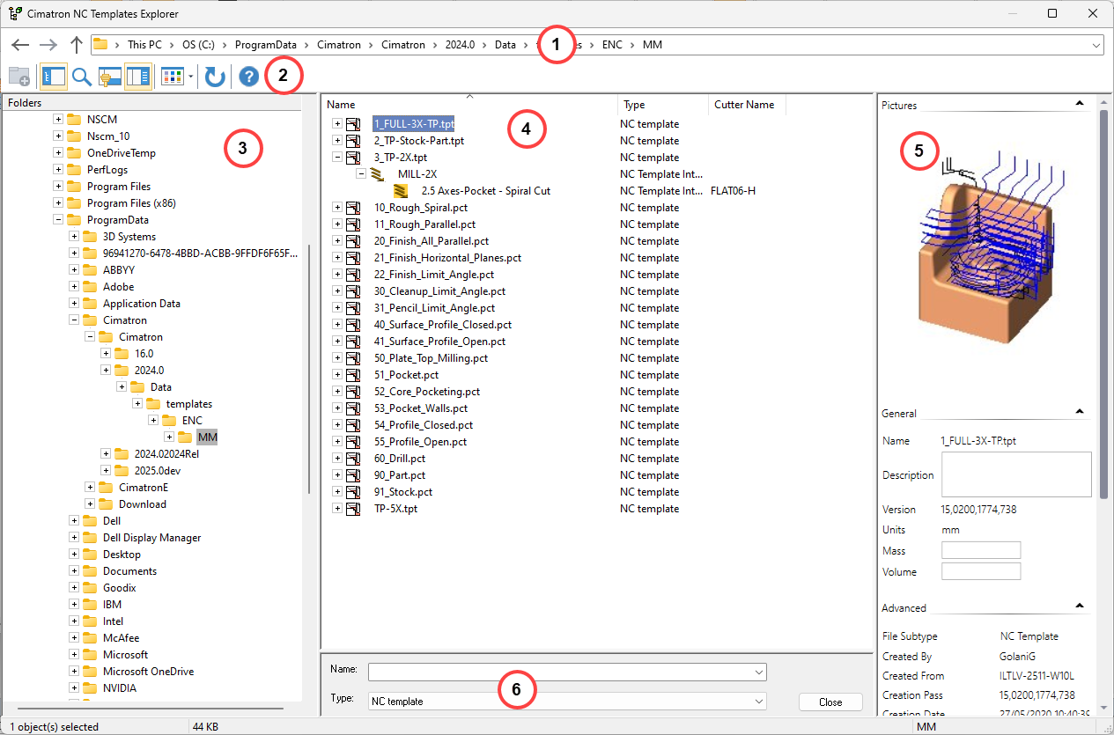
Task: Click the 60_Drill.pct template icon
Action: coord(354,459)
